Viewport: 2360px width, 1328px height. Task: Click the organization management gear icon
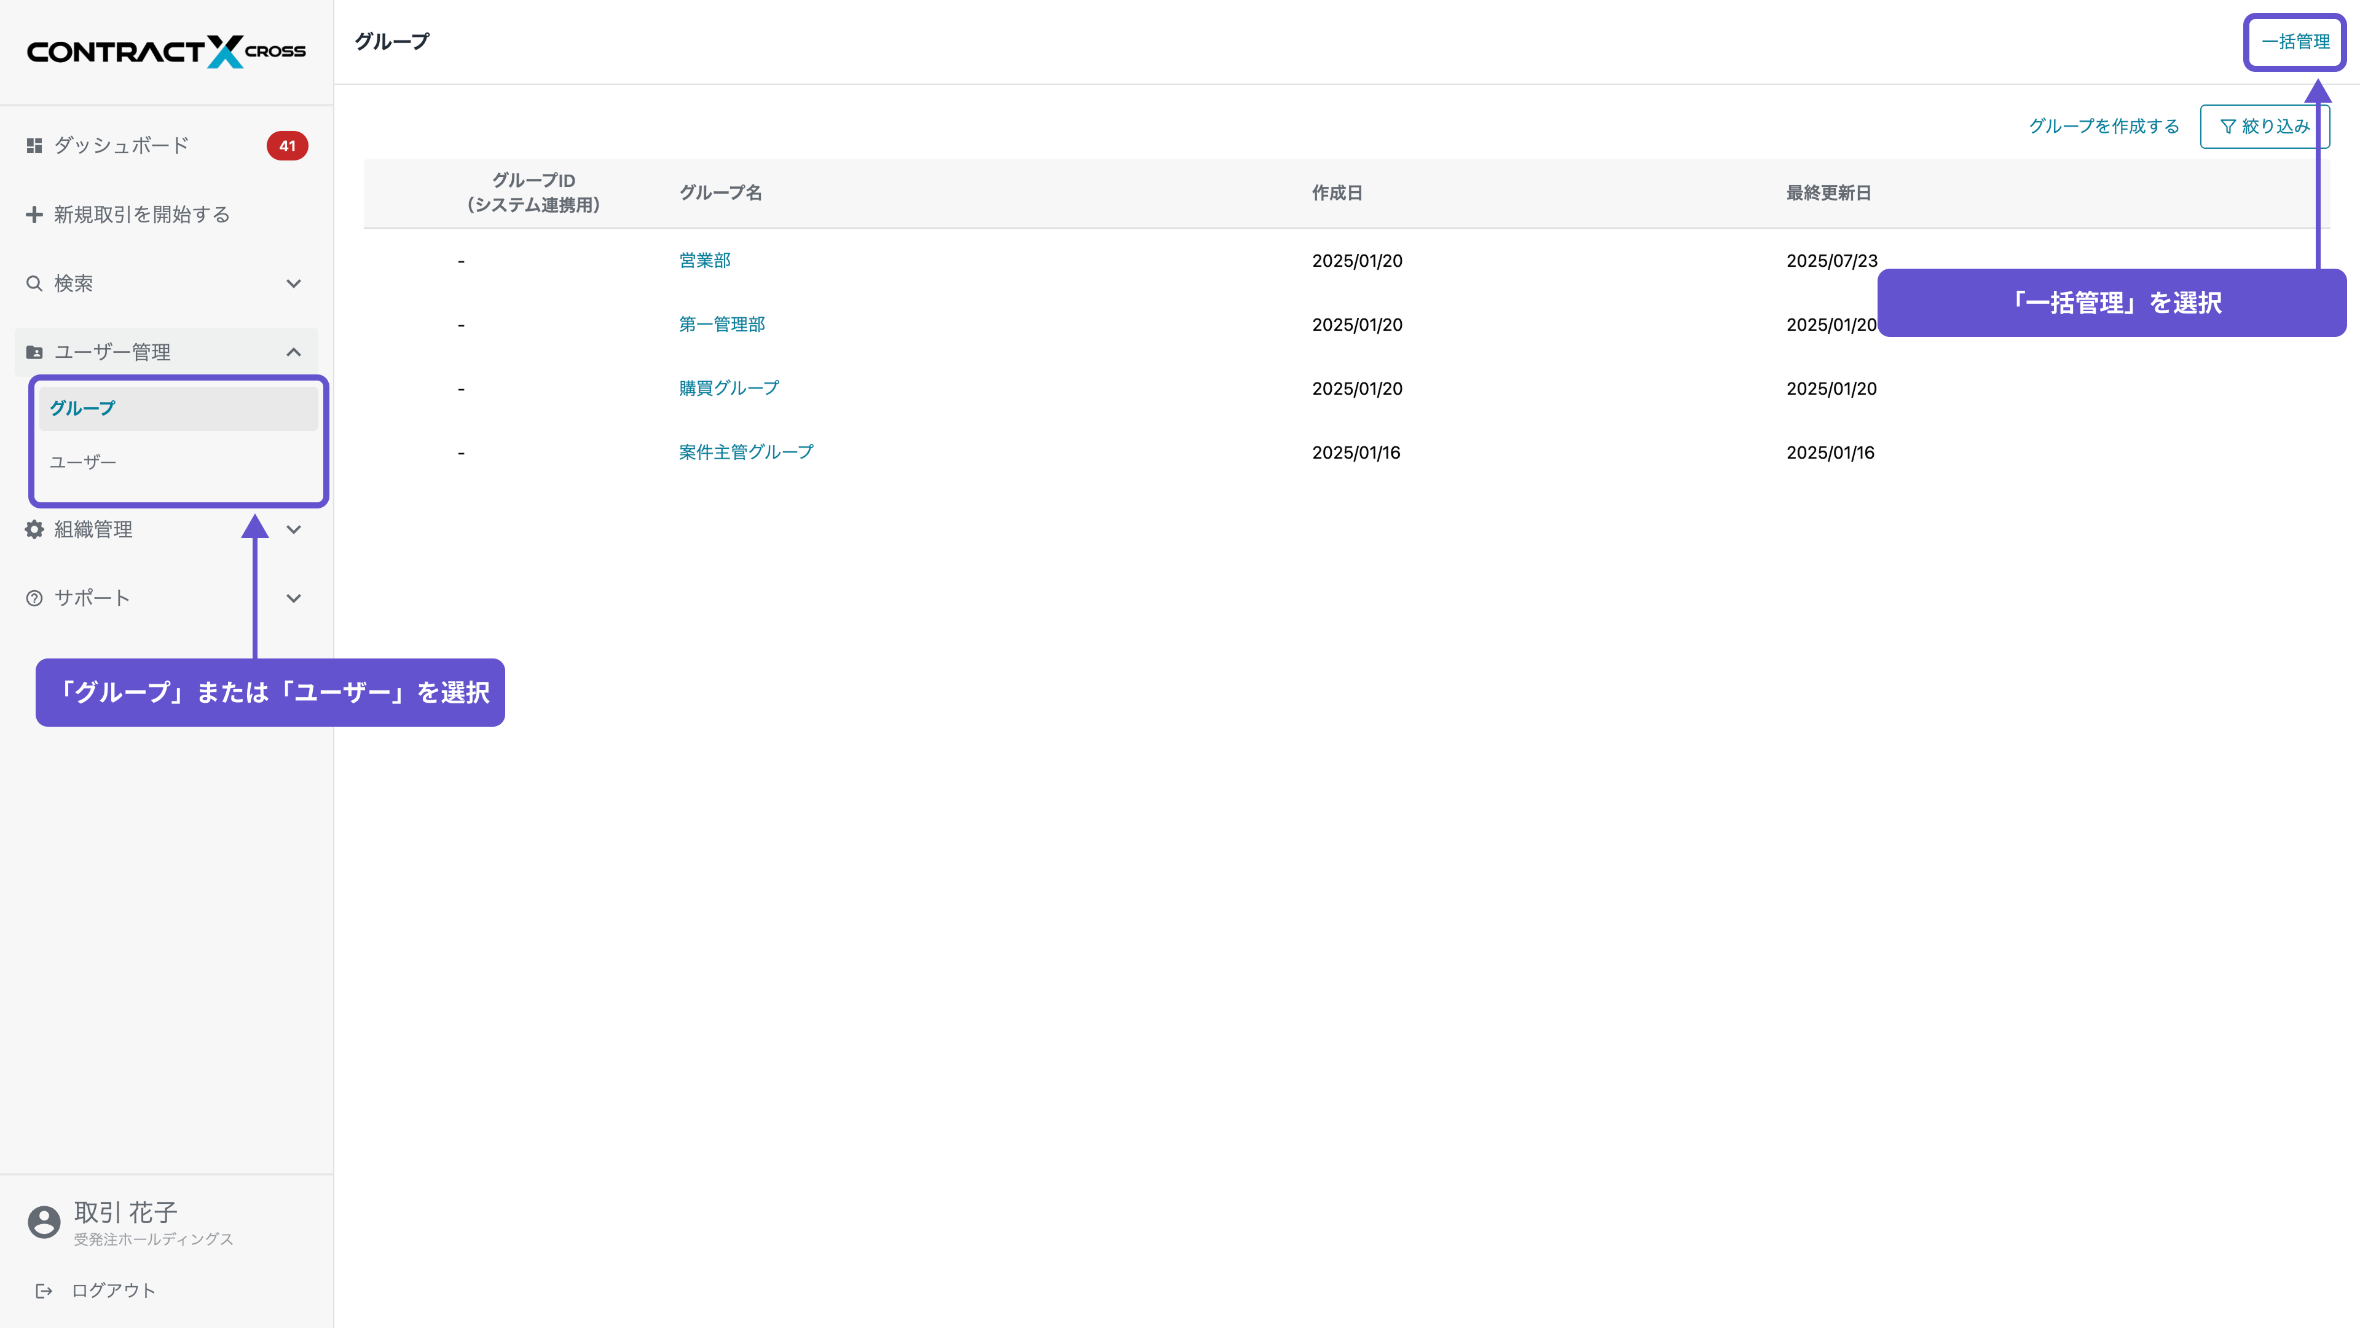click(x=34, y=530)
